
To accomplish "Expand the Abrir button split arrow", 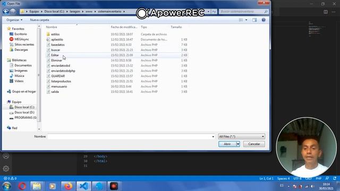I will click(x=238, y=144).
